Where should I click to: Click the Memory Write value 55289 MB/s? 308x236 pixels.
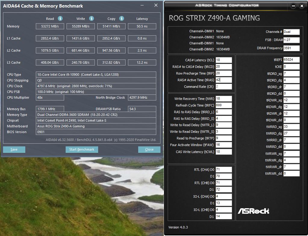(80, 26)
